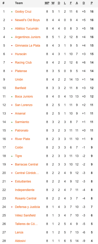The image size is (98, 244).
Task: Click the W wins column header
Action: tap(53, 3)
